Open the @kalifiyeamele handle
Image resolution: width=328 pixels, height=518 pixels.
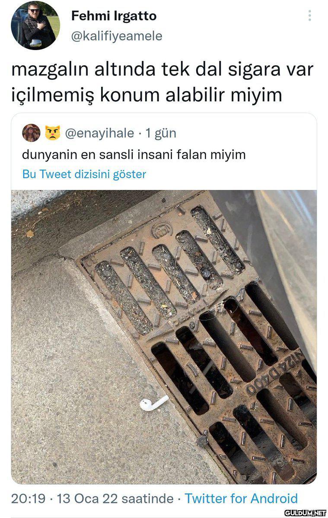pyautogui.click(x=116, y=36)
